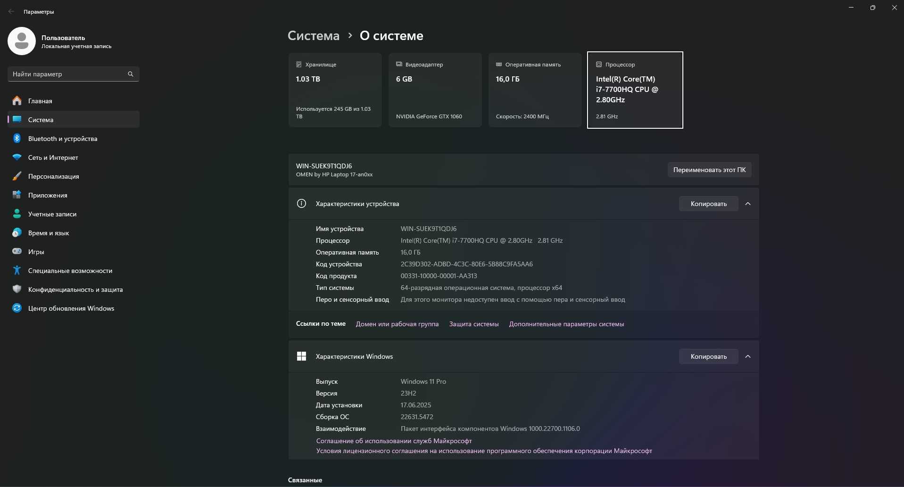Click the Приложения apps icon
This screenshot has width=904, height=487.
click(17, 195)
